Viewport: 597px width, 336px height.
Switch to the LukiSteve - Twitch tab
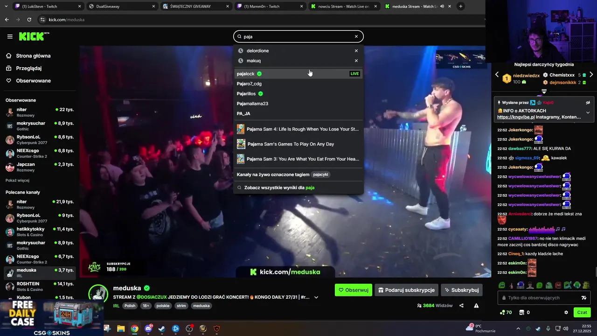pos(48,7)
